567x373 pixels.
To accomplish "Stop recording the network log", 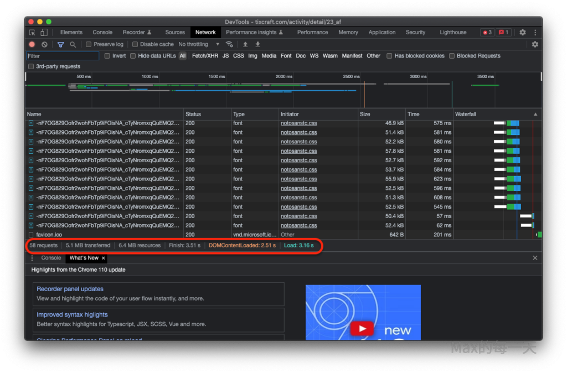I will coord(32,44).
